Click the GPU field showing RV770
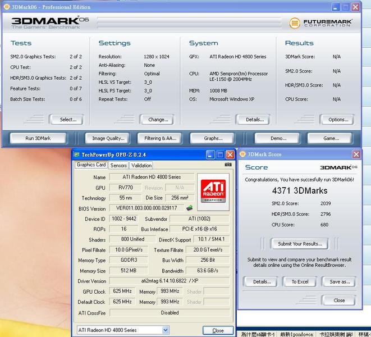This screenshot has height=337, width=371. click(125, 188)
